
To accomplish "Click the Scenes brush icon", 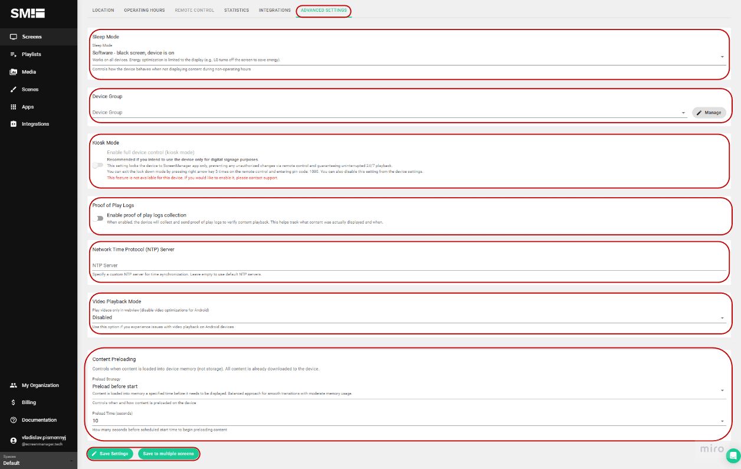I will click(x=13, y=90).
